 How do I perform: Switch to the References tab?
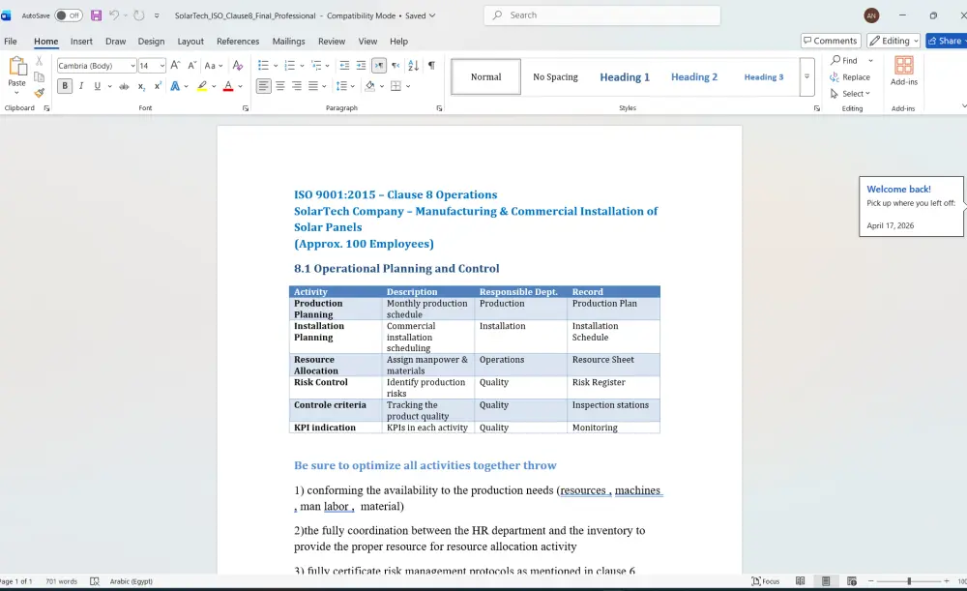click(x=238, y=42)
